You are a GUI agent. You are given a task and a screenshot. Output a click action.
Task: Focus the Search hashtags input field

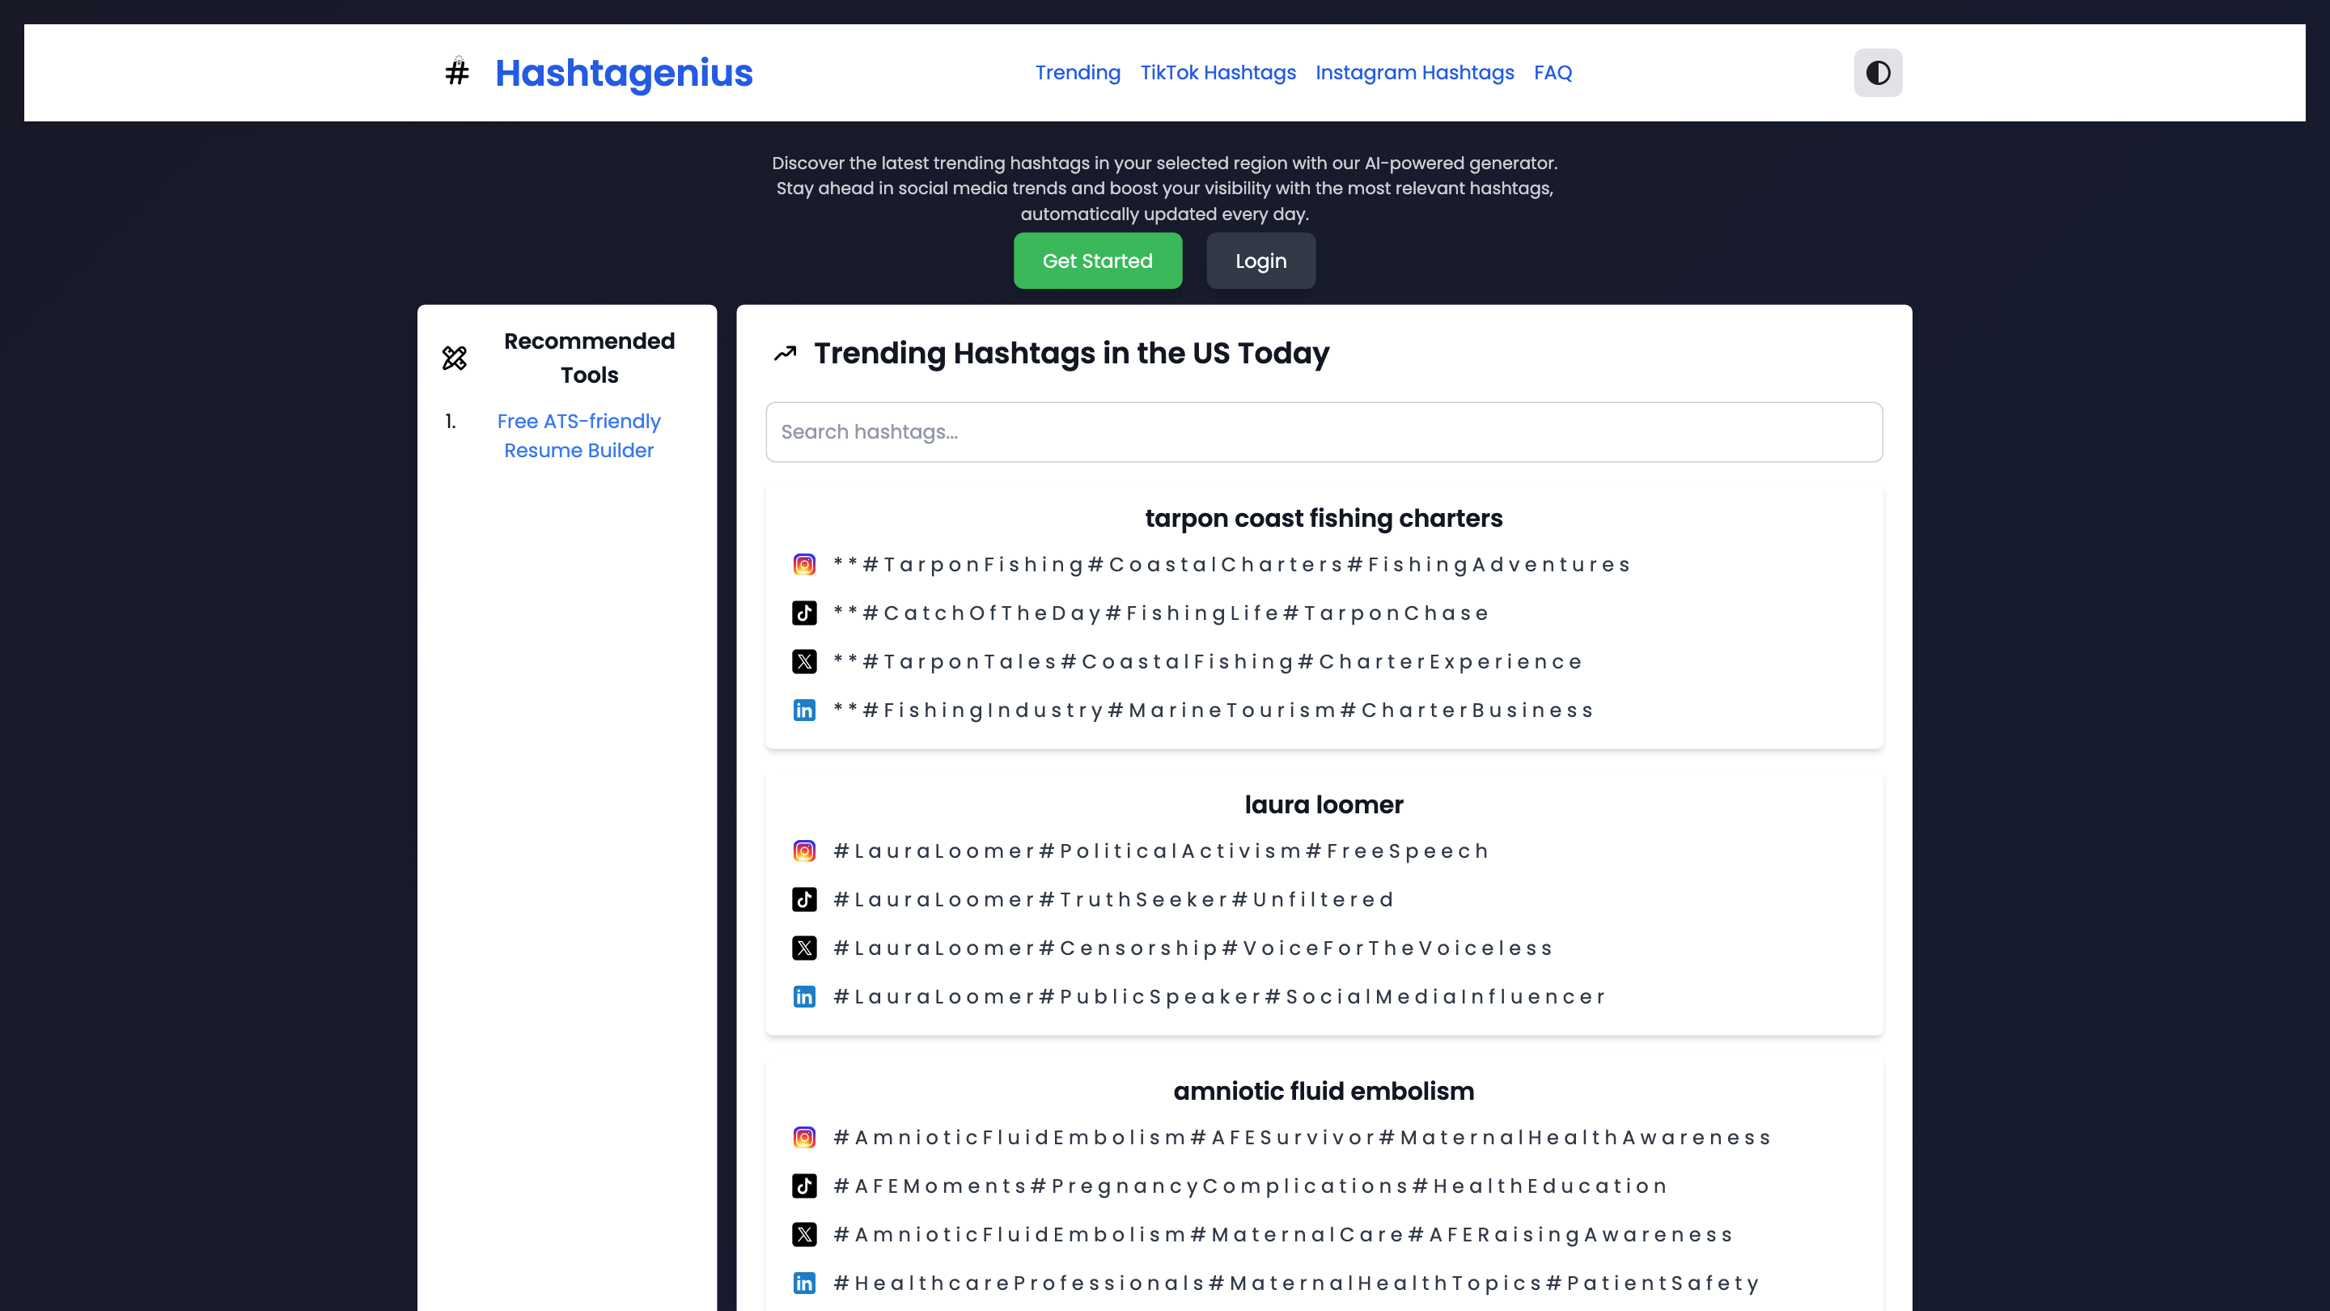1324,432
